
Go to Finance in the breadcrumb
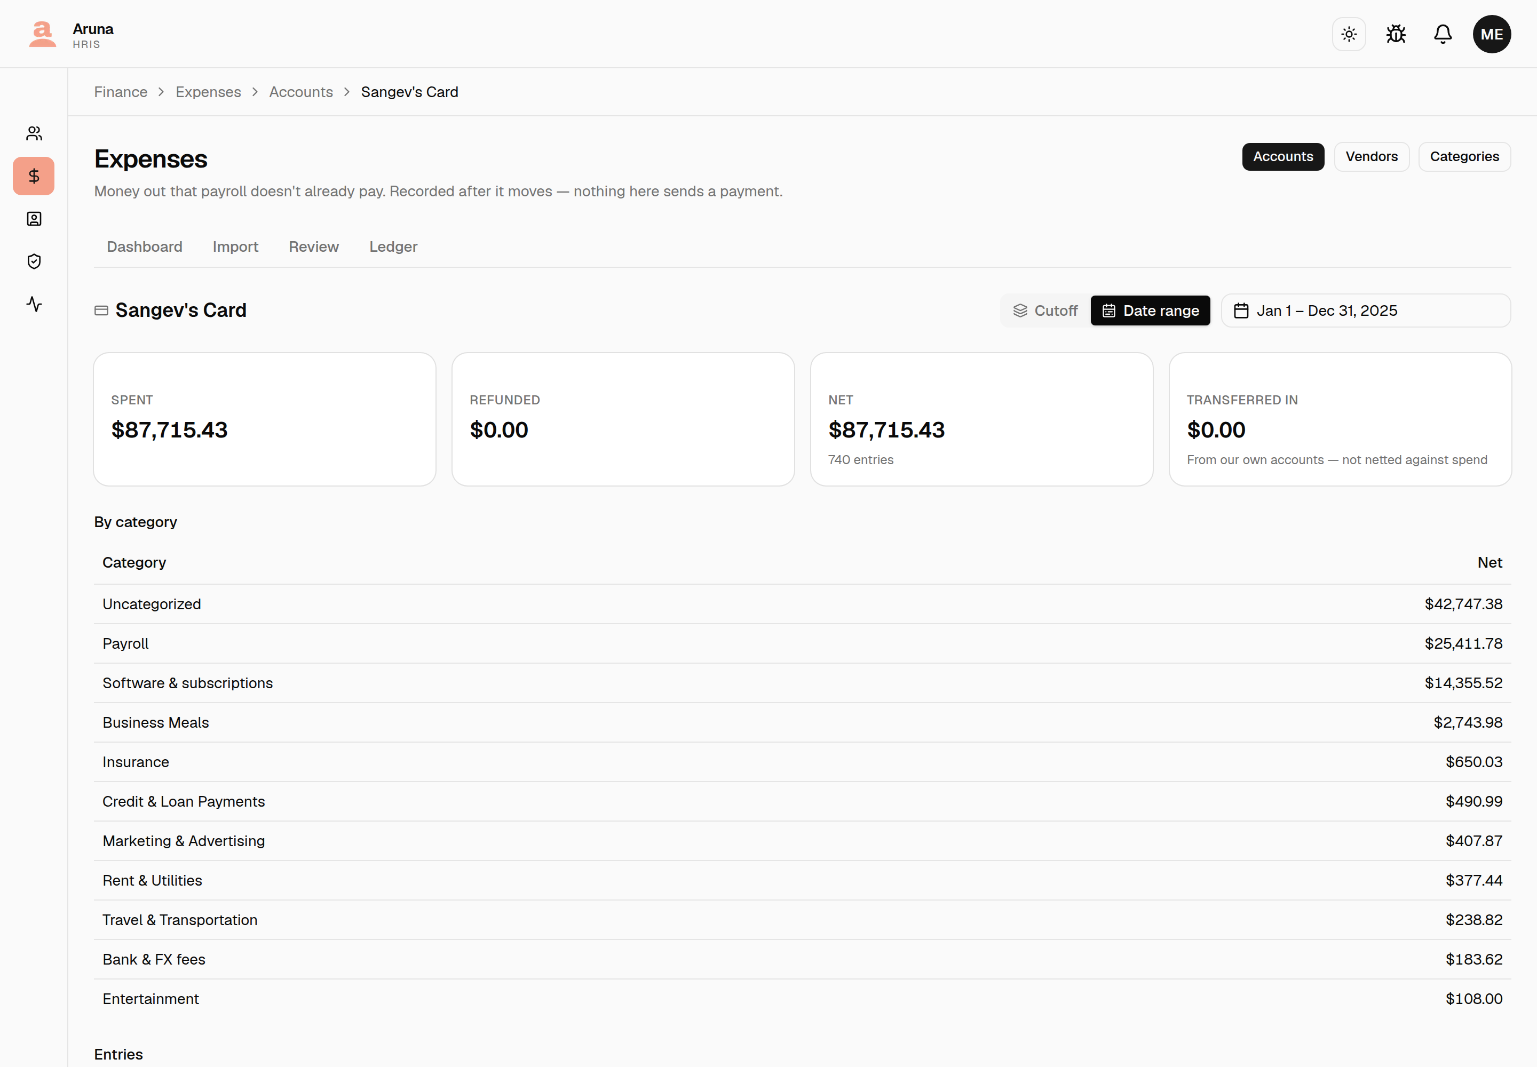click(121, 92)
